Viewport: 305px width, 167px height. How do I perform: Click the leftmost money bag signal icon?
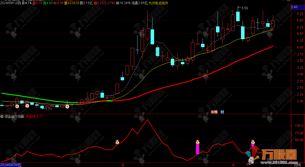117,142
